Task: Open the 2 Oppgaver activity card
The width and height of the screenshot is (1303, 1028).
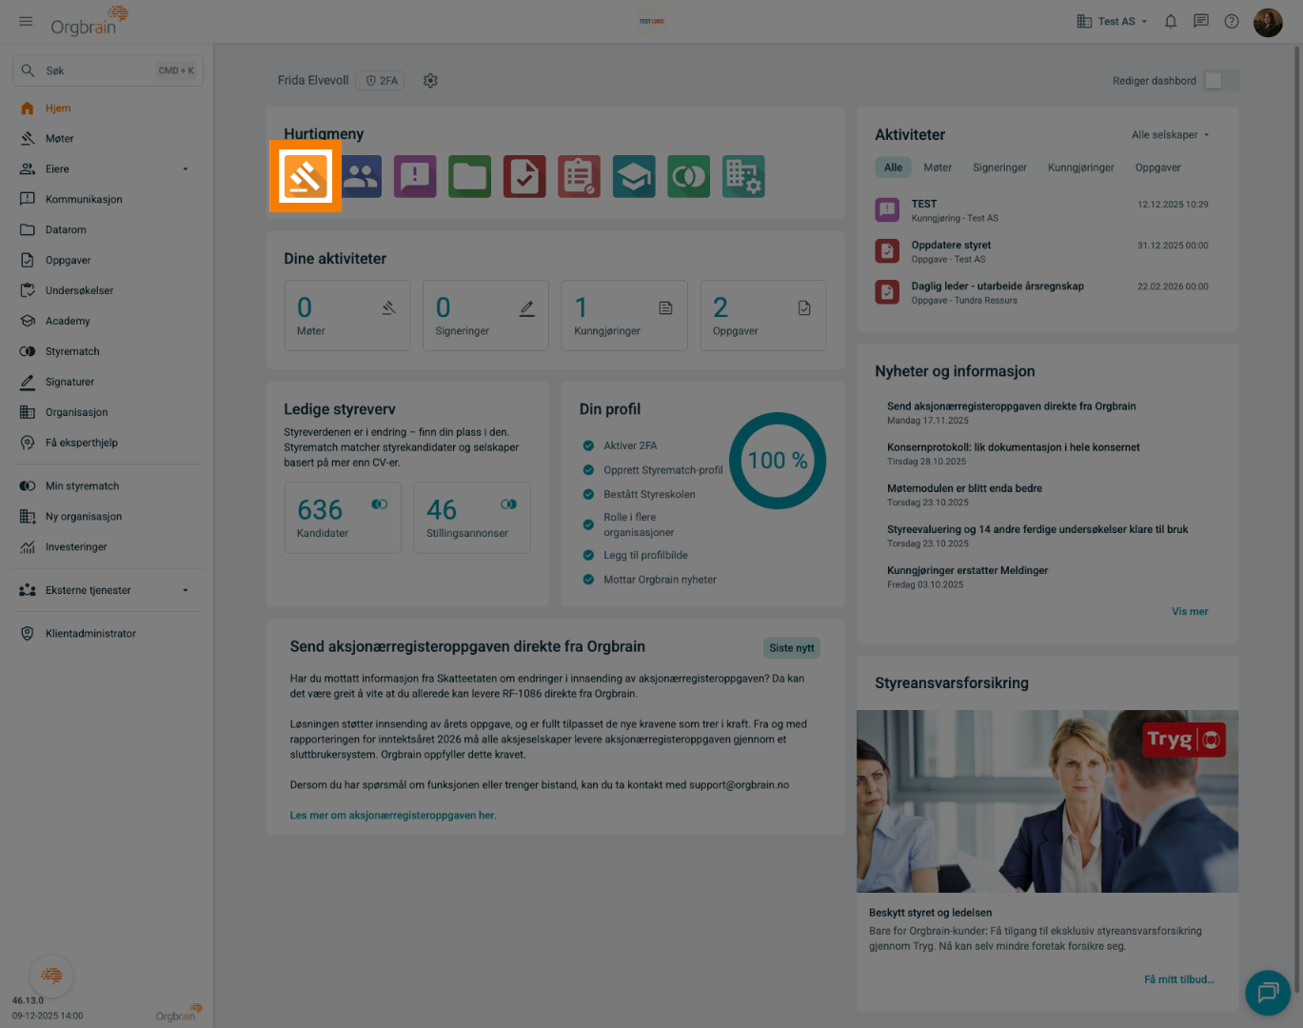Action: tap(763, 316)
